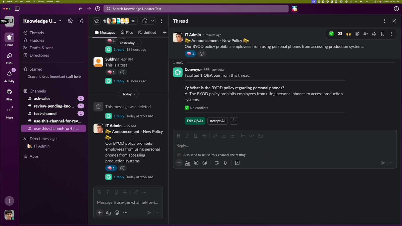Click the Accept All button
This screenshot has width=402, height=226.
(218, 121)
